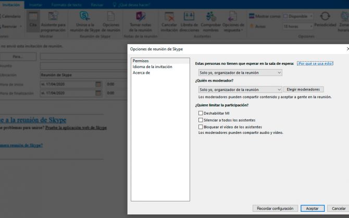
Task: Click Recordar configuración button
Action: (275, 208)
